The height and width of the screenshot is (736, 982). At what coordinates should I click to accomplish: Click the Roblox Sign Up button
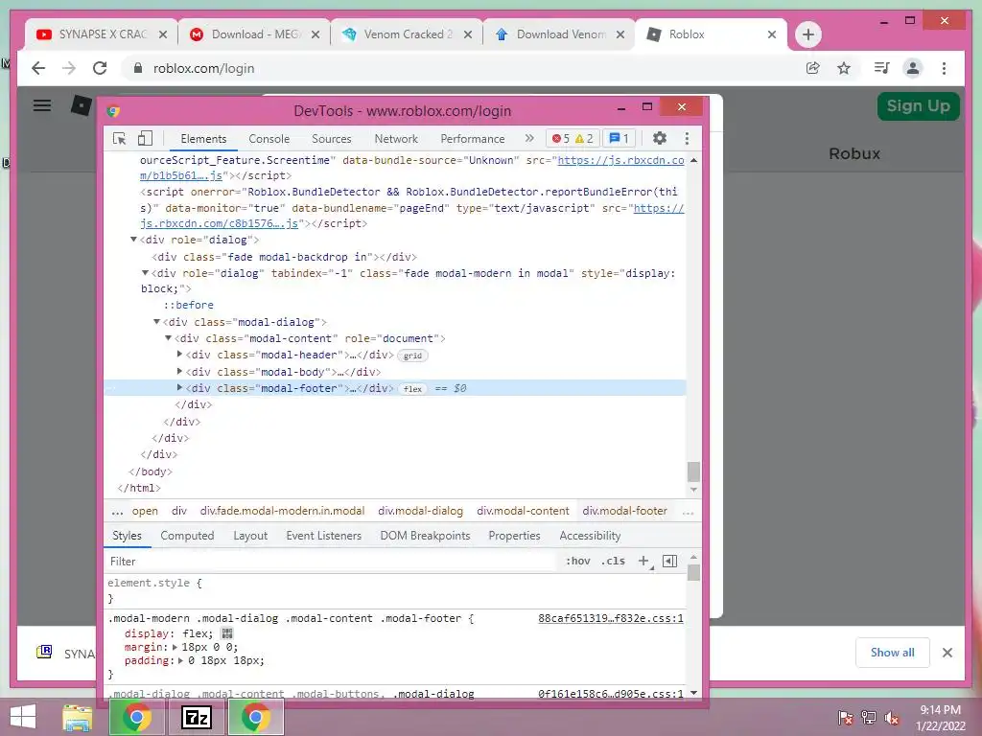(918, 105)
